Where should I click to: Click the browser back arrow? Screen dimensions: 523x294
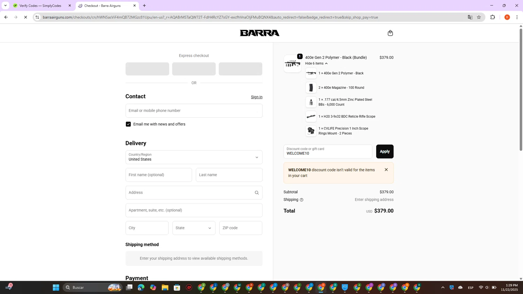click(6, 17)
